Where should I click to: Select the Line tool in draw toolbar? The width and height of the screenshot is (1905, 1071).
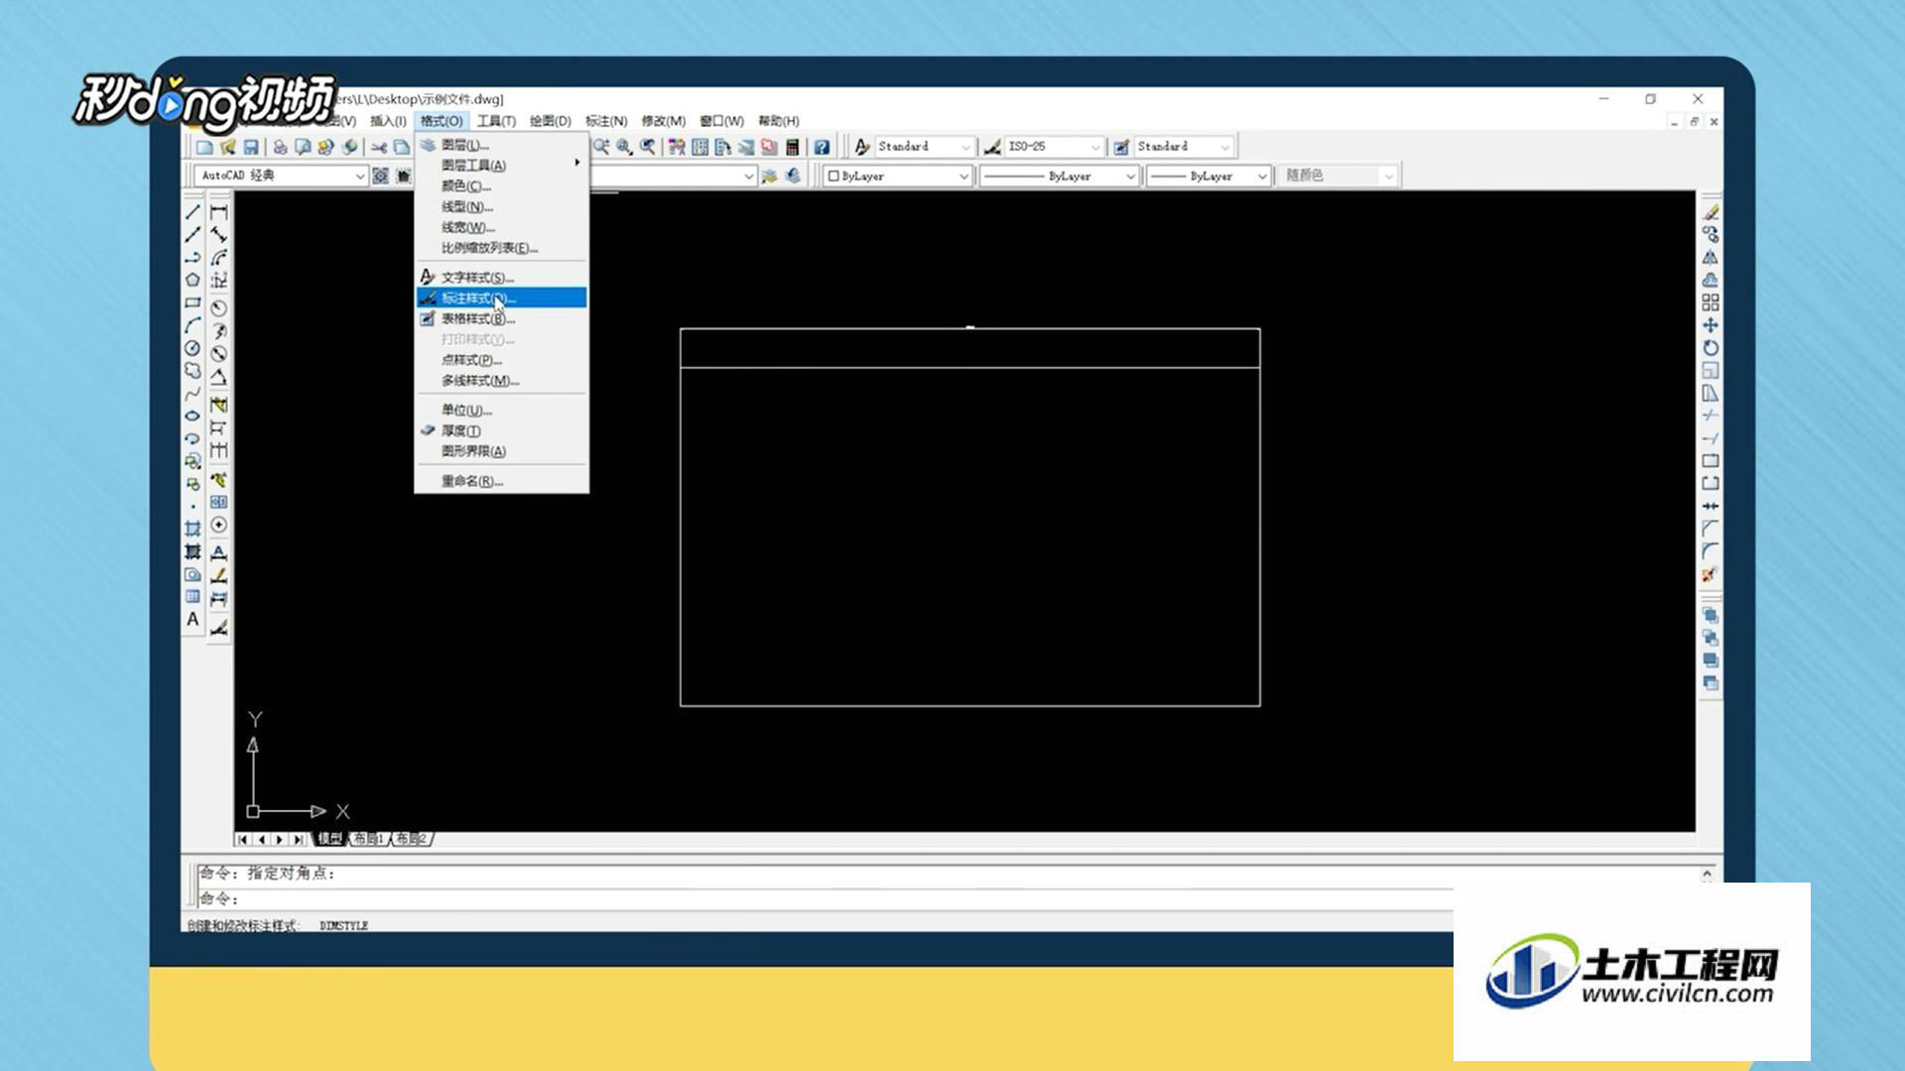pyautogui.click(x=192, y=212)
